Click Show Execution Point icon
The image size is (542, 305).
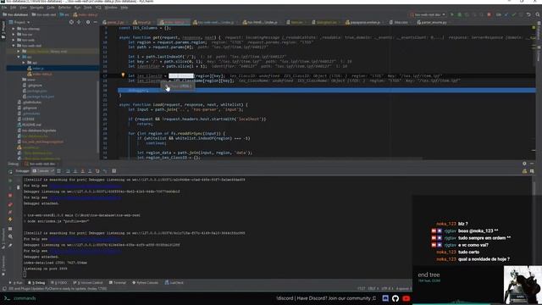tap(58, 171)
